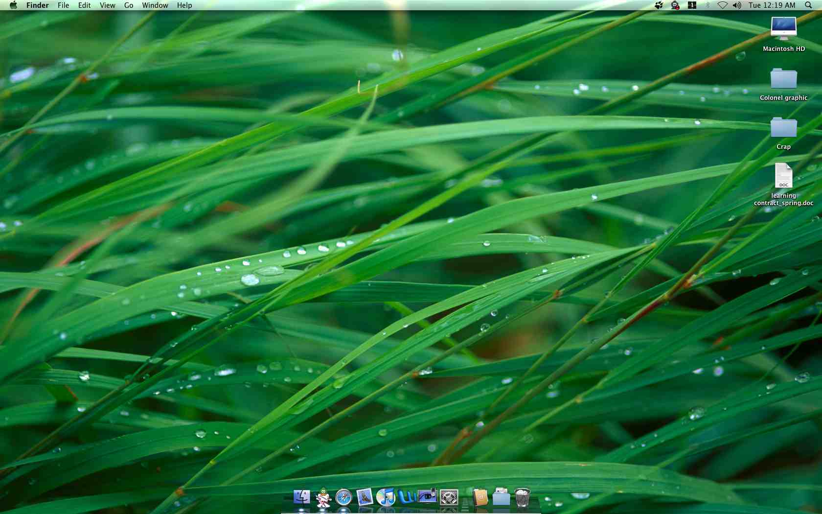Open System Preferences gear in Dock
Image resolution: width=822 pixels, height=514 pixels.
click(x=449, y=497)
